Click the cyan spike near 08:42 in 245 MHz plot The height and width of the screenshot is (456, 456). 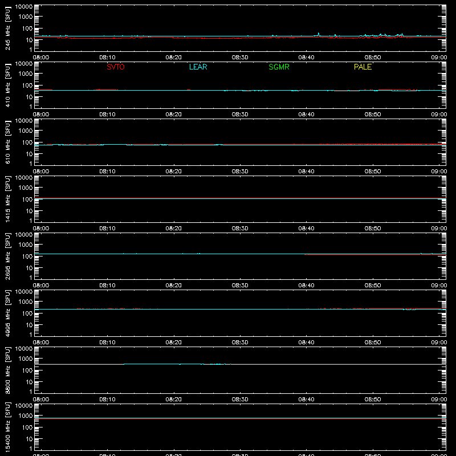(x=319, y=34)
